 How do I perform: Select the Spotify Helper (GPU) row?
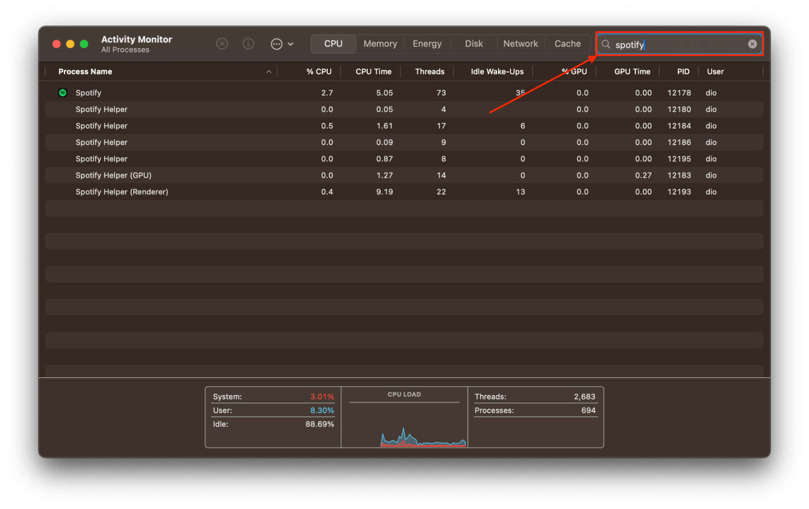pyautogui.click(x=404, y=175)
